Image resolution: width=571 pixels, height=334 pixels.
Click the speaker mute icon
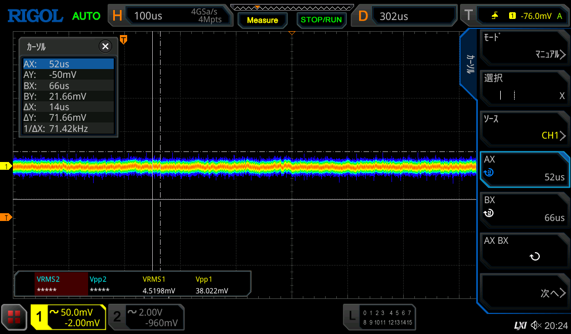click(x=536, y=325)
